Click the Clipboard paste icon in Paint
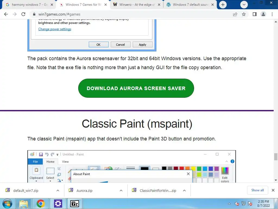Image resolution: width=278 pixels, height=209 pixels. [x=36, y=170]
